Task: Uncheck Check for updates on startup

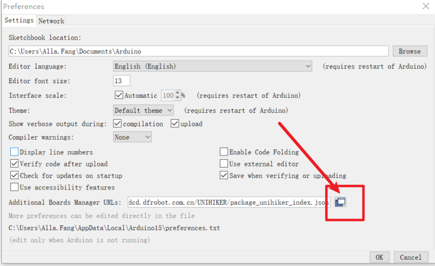Action: [15, 176]
